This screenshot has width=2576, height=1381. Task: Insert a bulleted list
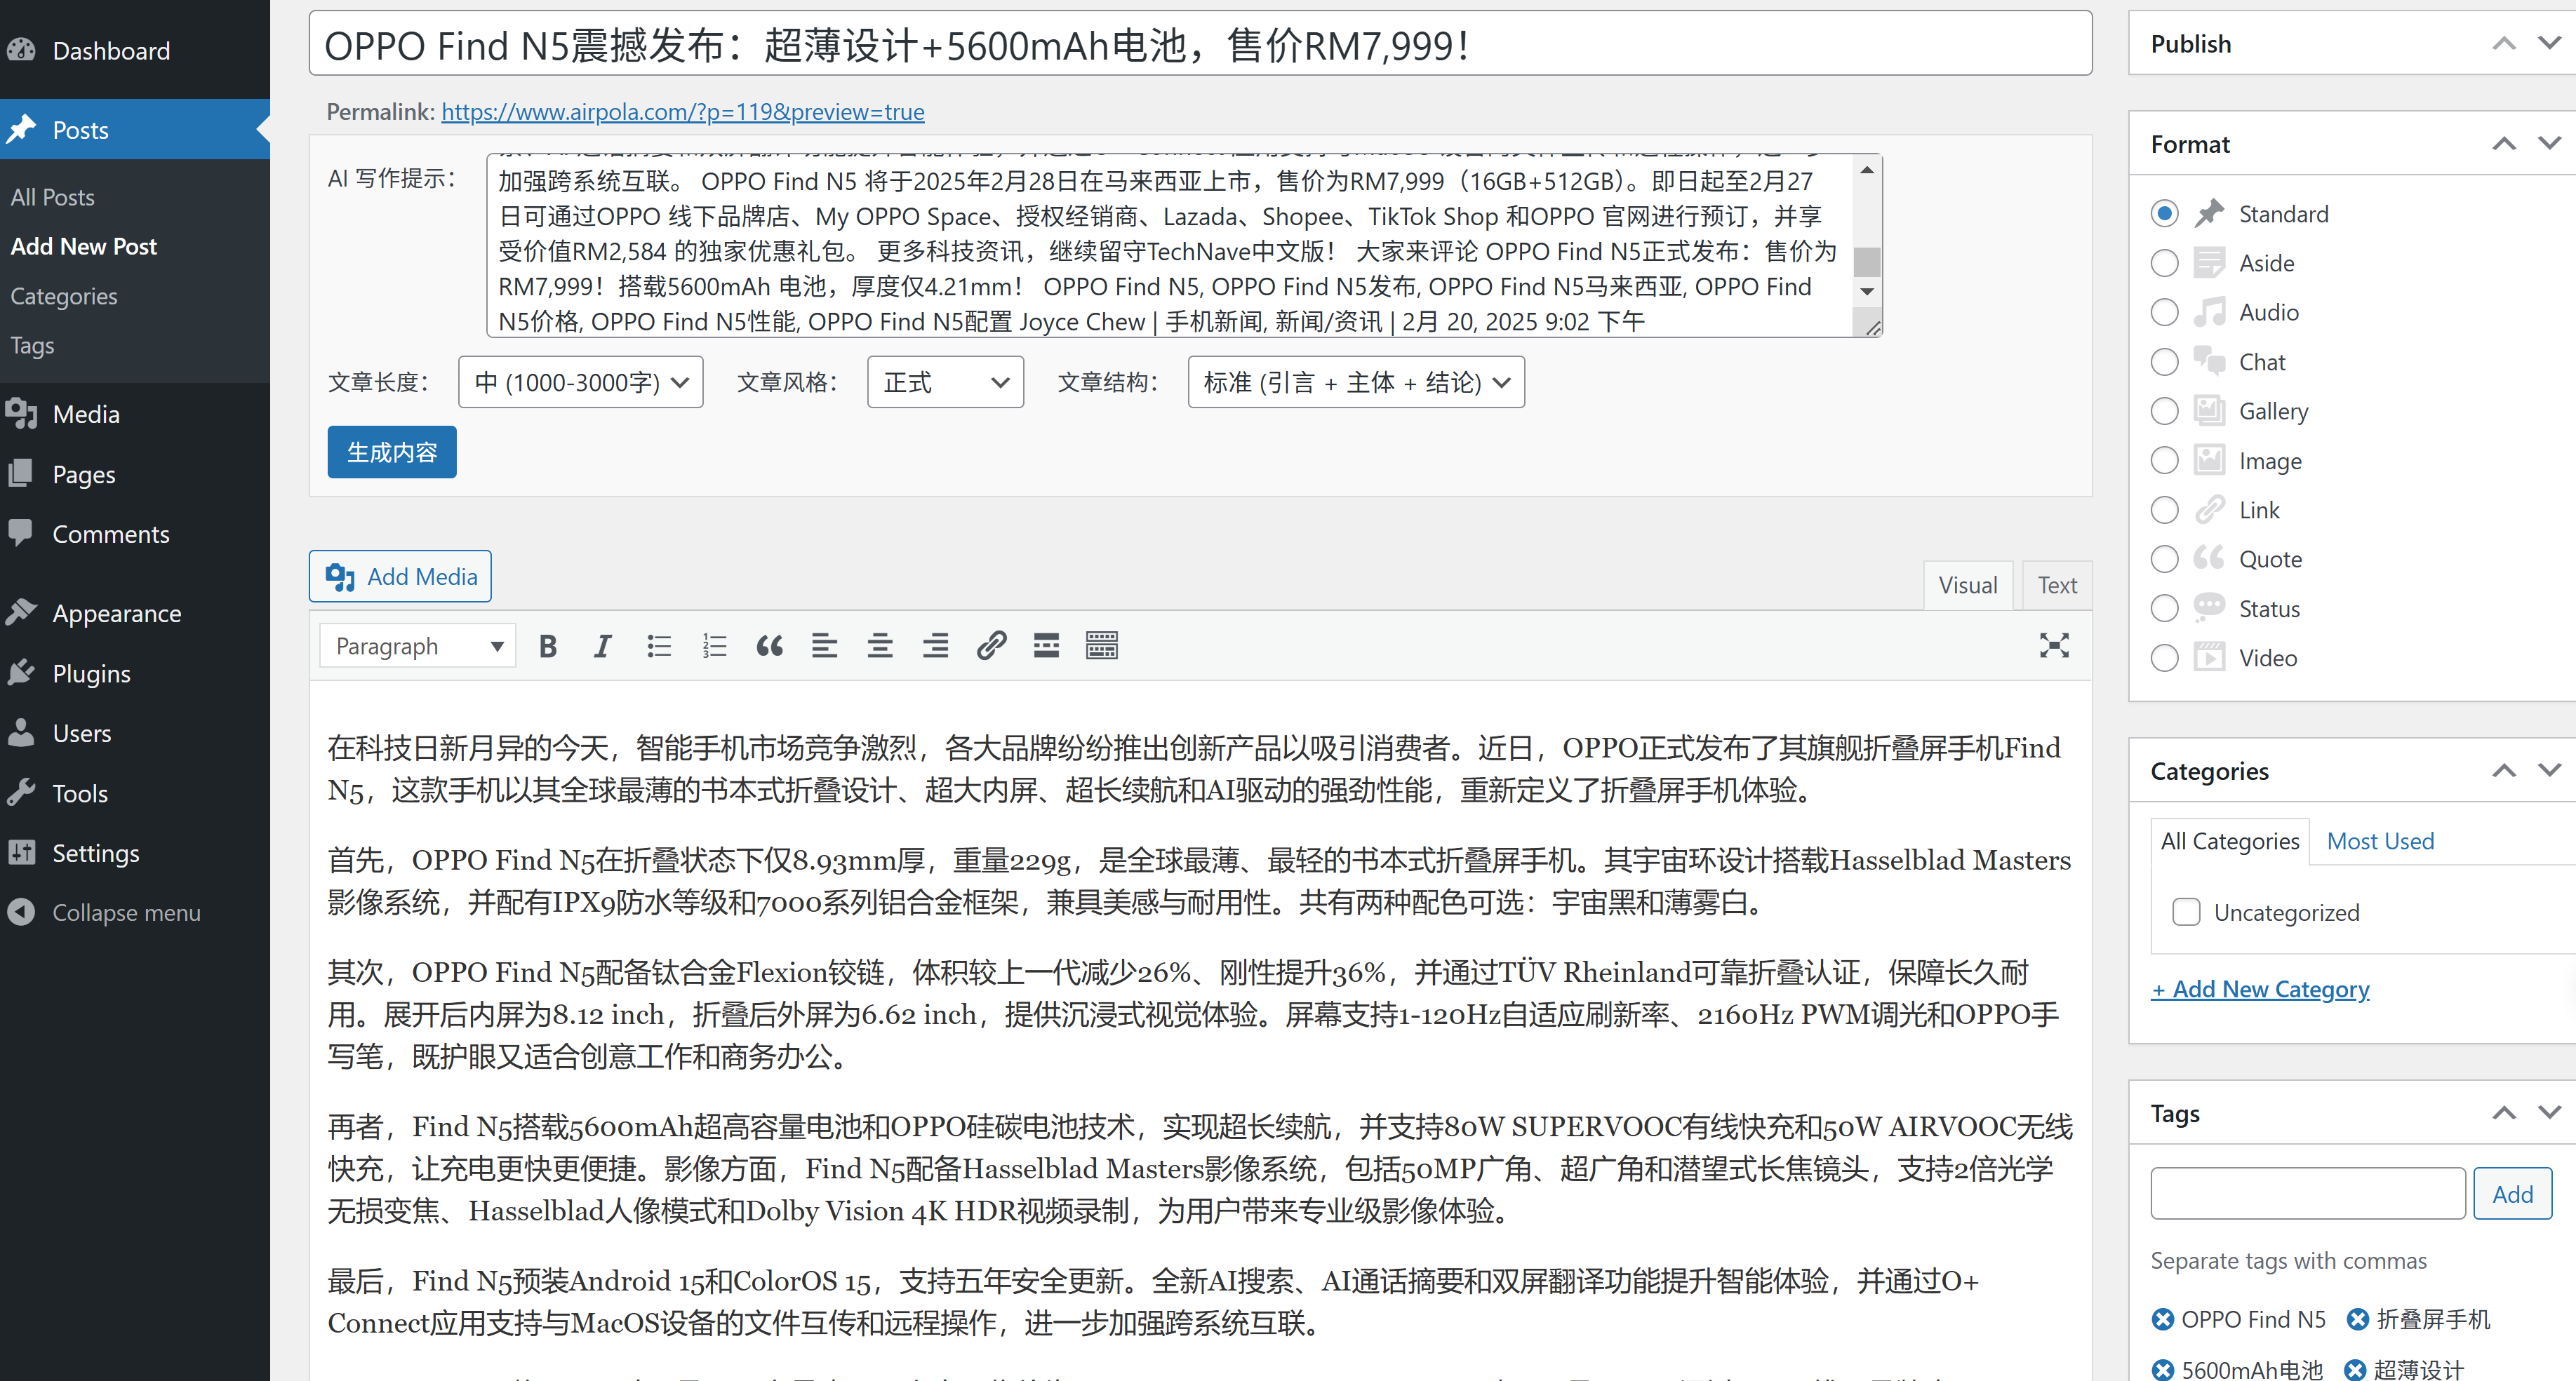tap(658, 647)
